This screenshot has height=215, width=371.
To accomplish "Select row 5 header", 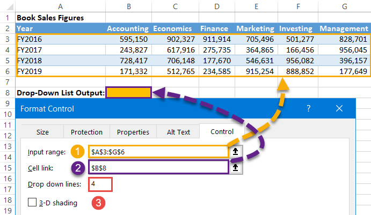I will (8, 61).
